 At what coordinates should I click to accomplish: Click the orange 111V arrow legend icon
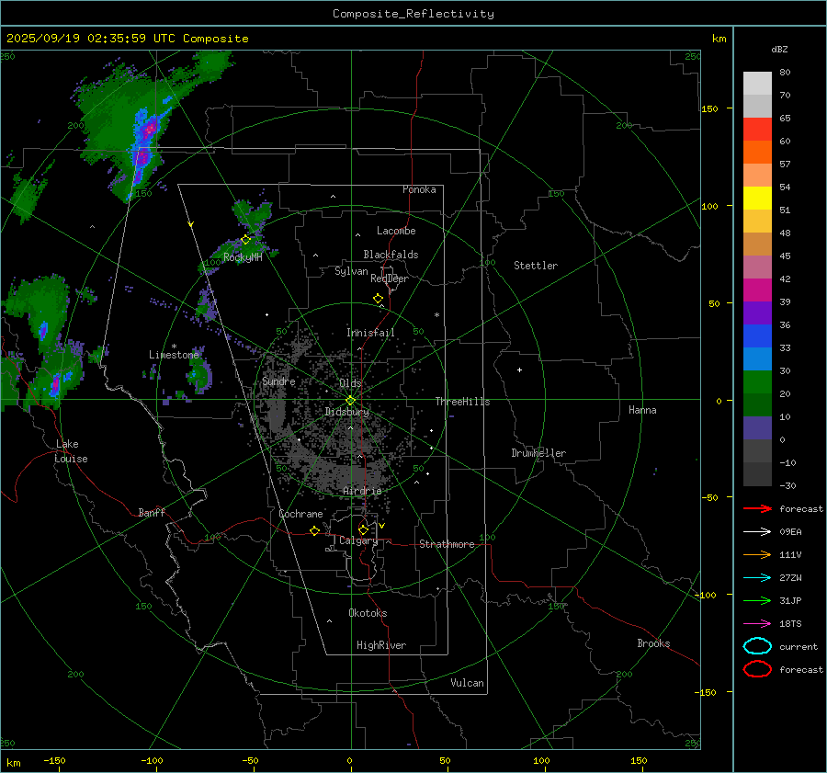pyautogui.click(x=757, y=554)
